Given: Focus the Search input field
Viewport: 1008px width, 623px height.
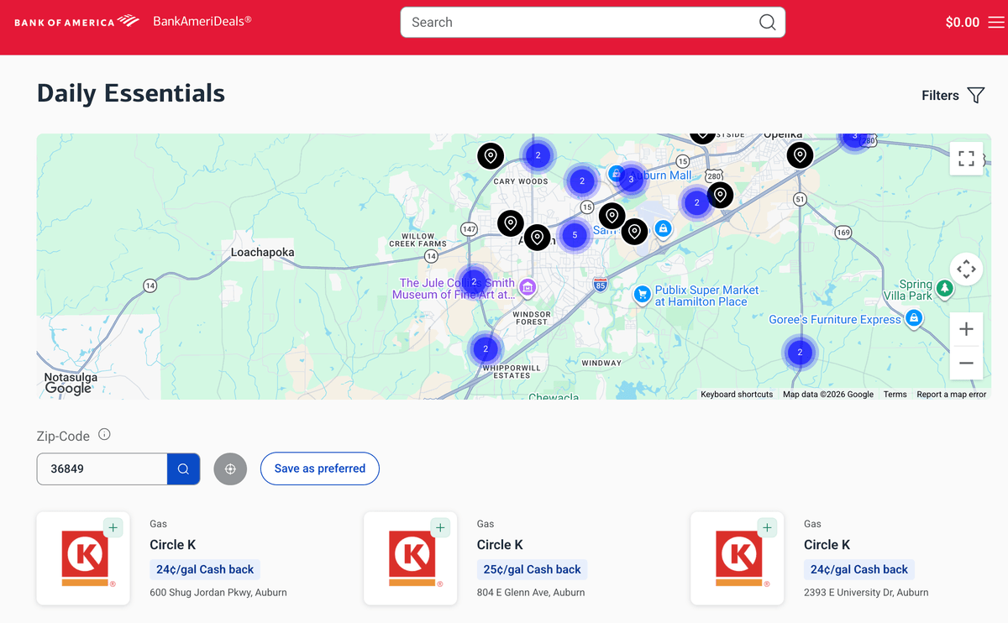Looking at the screenshot, I should (580, 23).
